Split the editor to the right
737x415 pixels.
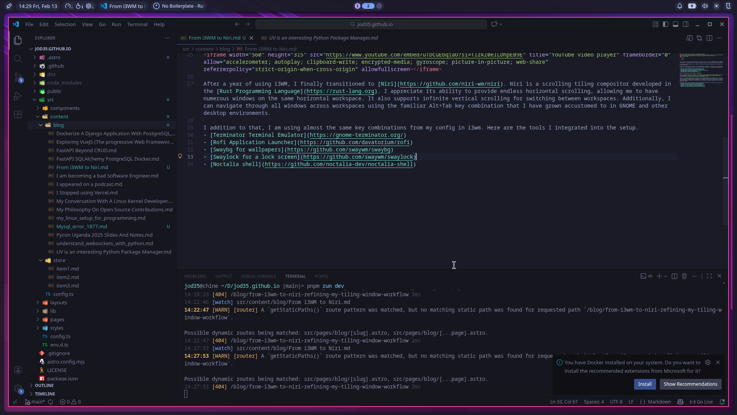click(709, 38)
